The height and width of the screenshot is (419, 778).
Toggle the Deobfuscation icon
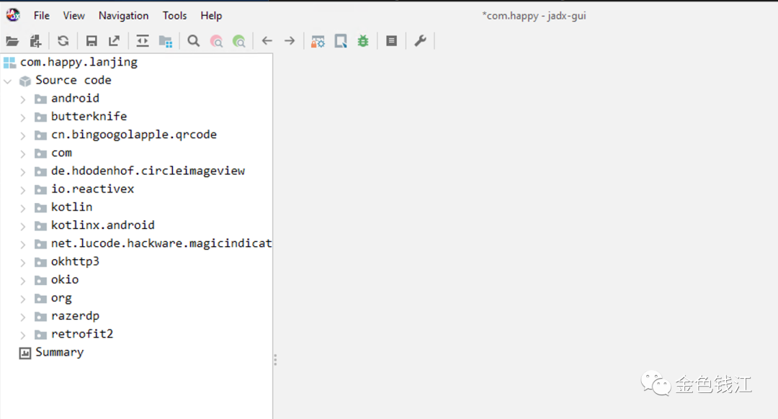pos(318,41)
